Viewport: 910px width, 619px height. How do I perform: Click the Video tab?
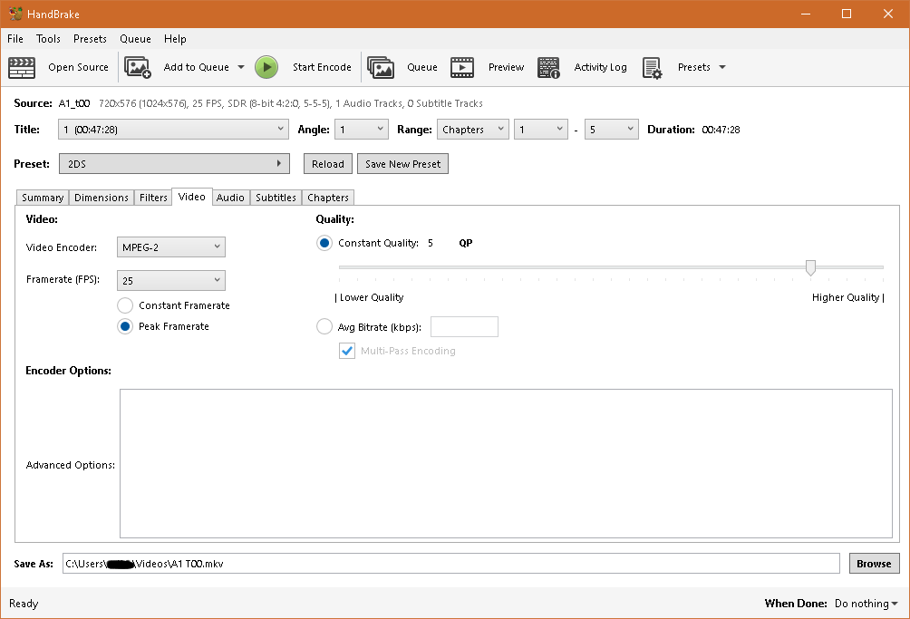191,197
